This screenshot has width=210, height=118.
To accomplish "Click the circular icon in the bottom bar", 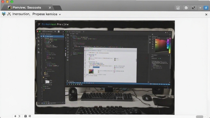I will point(30,116).
